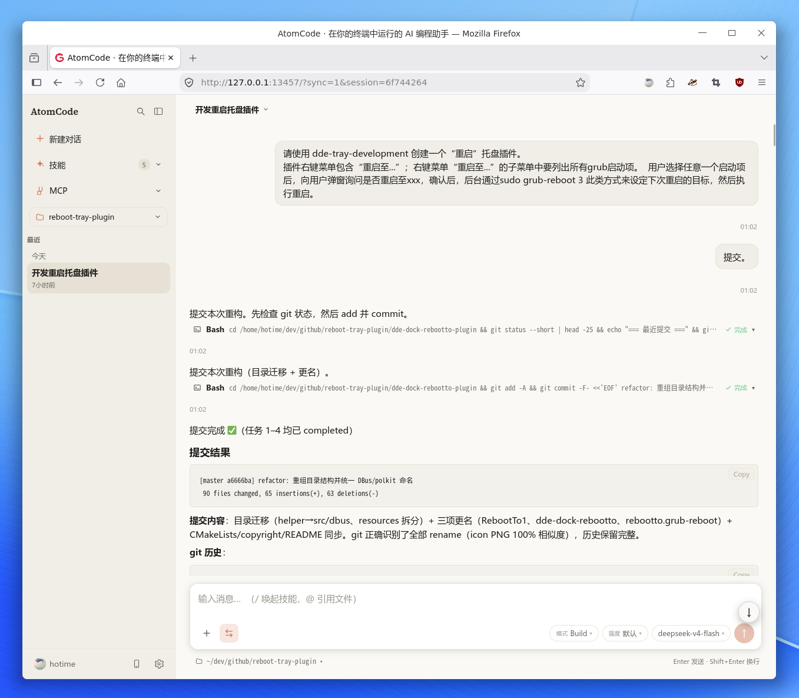Open settings gear in sidebar footer
This screenshot has height=698, width=799.
[159, 664]
